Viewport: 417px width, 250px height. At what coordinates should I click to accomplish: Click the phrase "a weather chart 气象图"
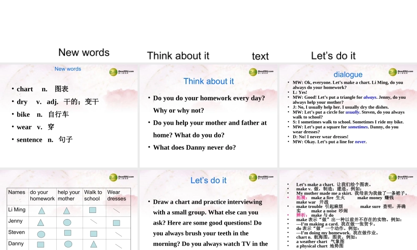320,242
